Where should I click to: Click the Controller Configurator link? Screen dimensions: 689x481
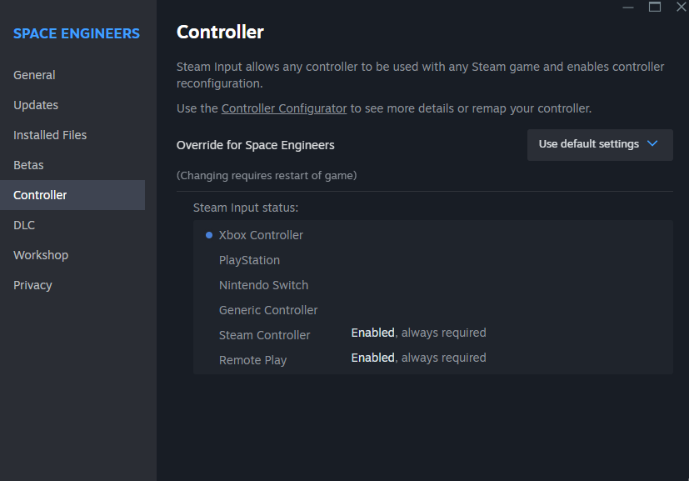click(284, 108)
